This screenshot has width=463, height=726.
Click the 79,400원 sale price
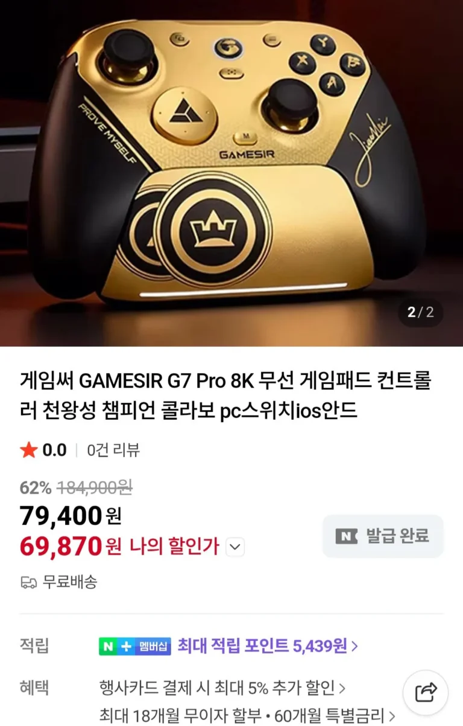click(71, 516)
